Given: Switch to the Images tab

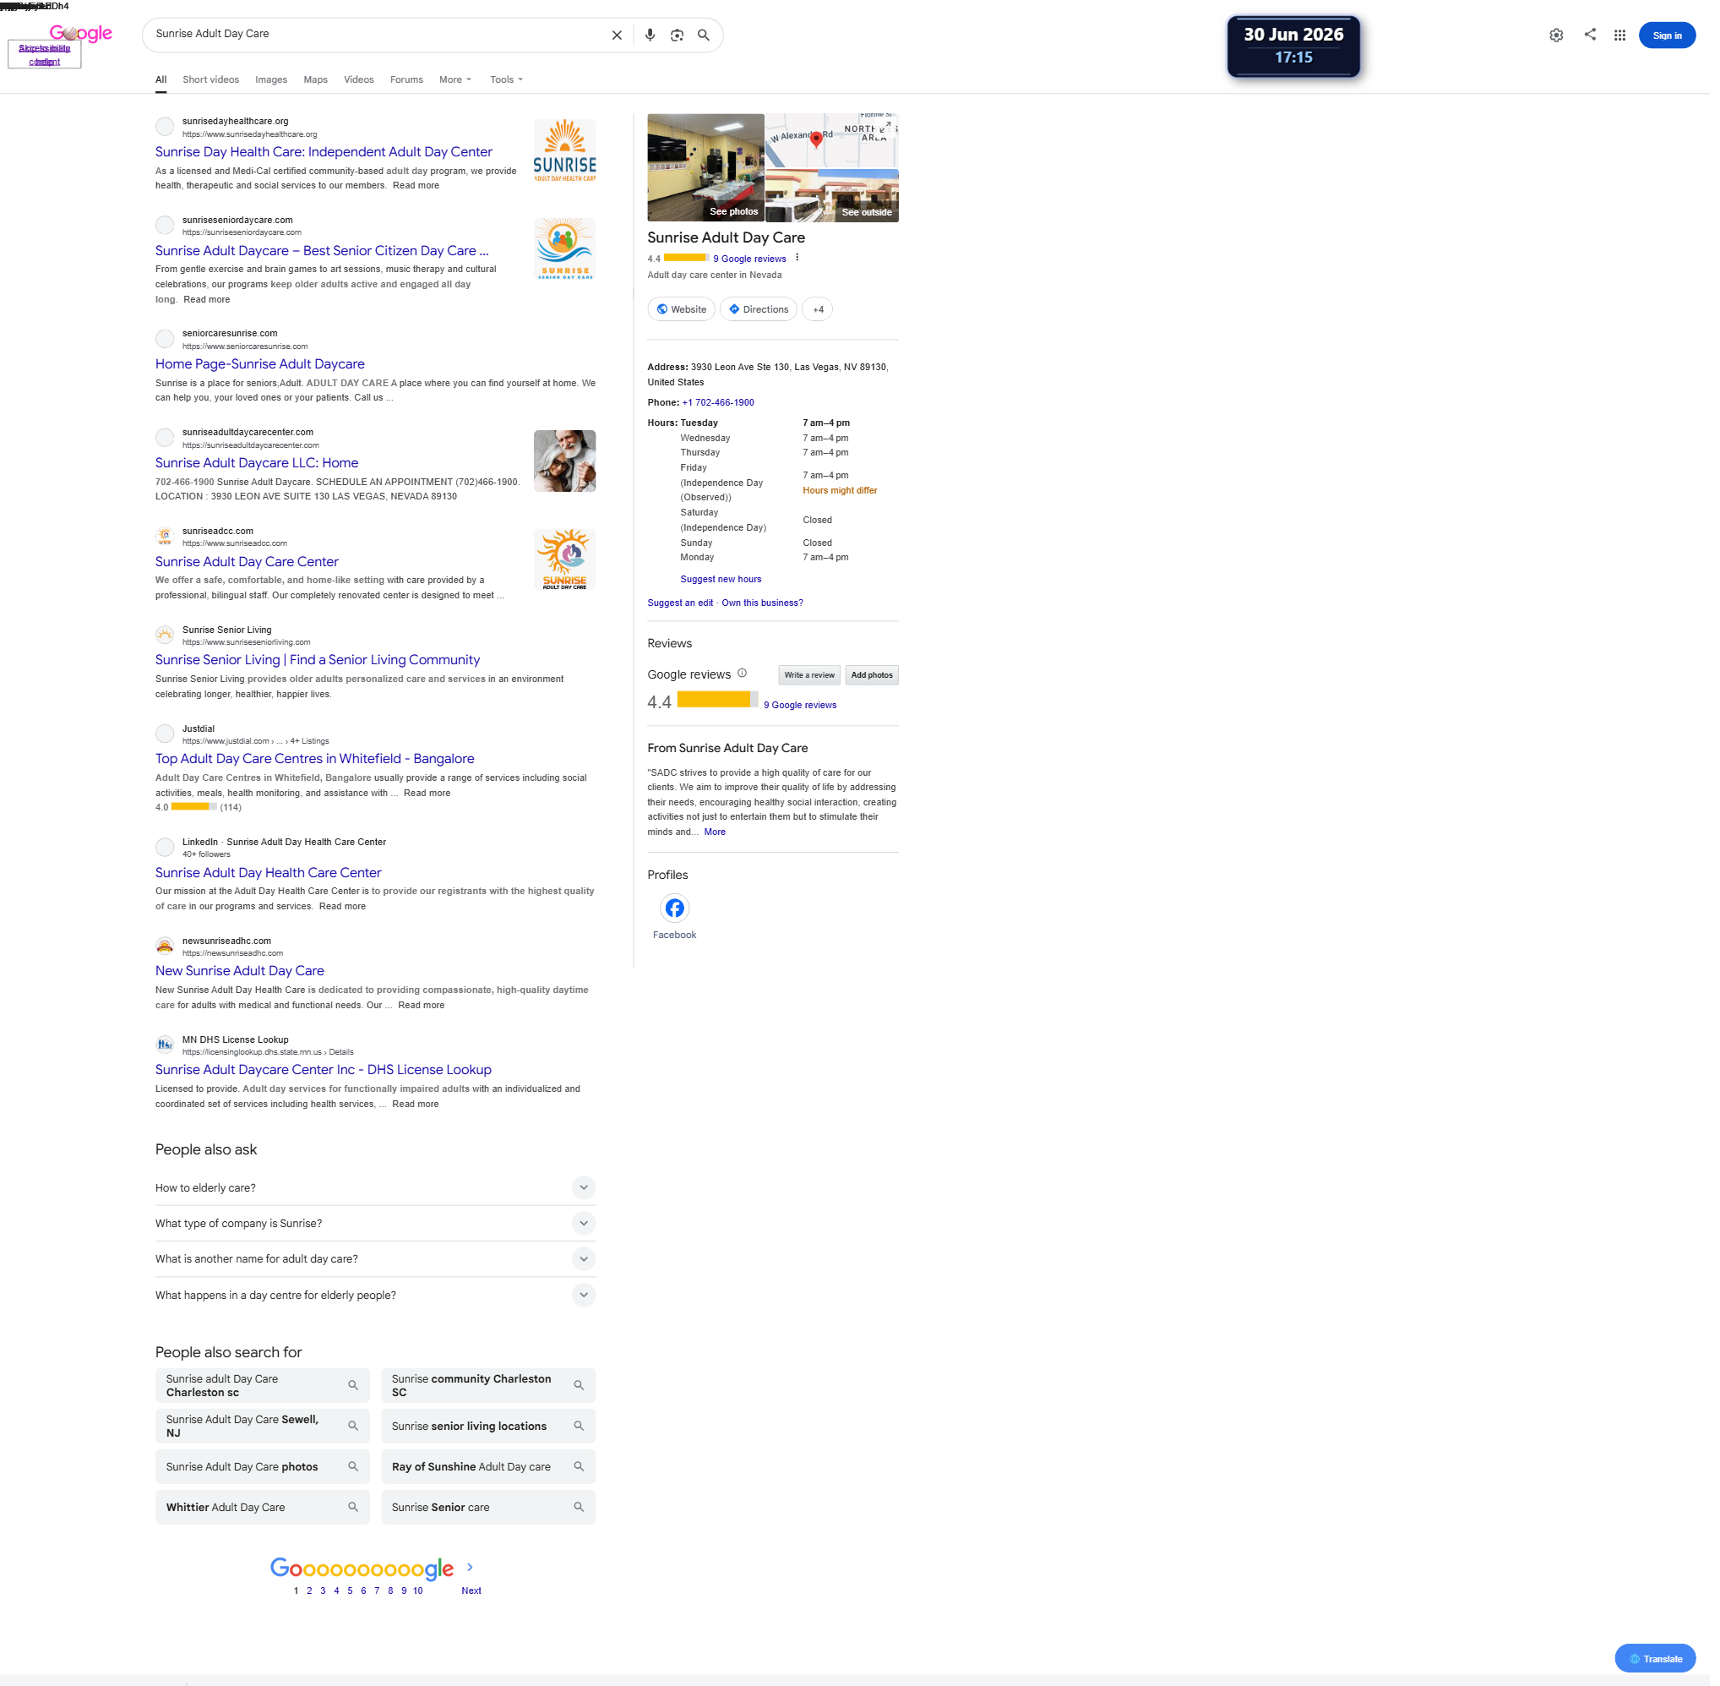Looking at the screenshot, I should pos(271,79).
